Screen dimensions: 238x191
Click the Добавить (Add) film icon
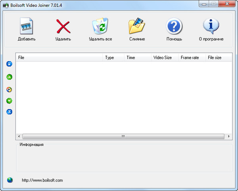[26, 27]
